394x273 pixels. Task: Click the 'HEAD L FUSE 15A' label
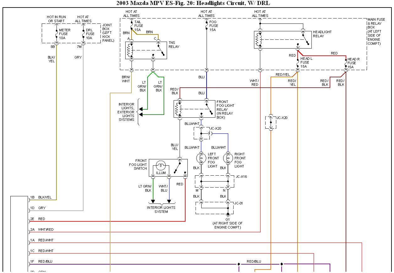coord(307,62)
